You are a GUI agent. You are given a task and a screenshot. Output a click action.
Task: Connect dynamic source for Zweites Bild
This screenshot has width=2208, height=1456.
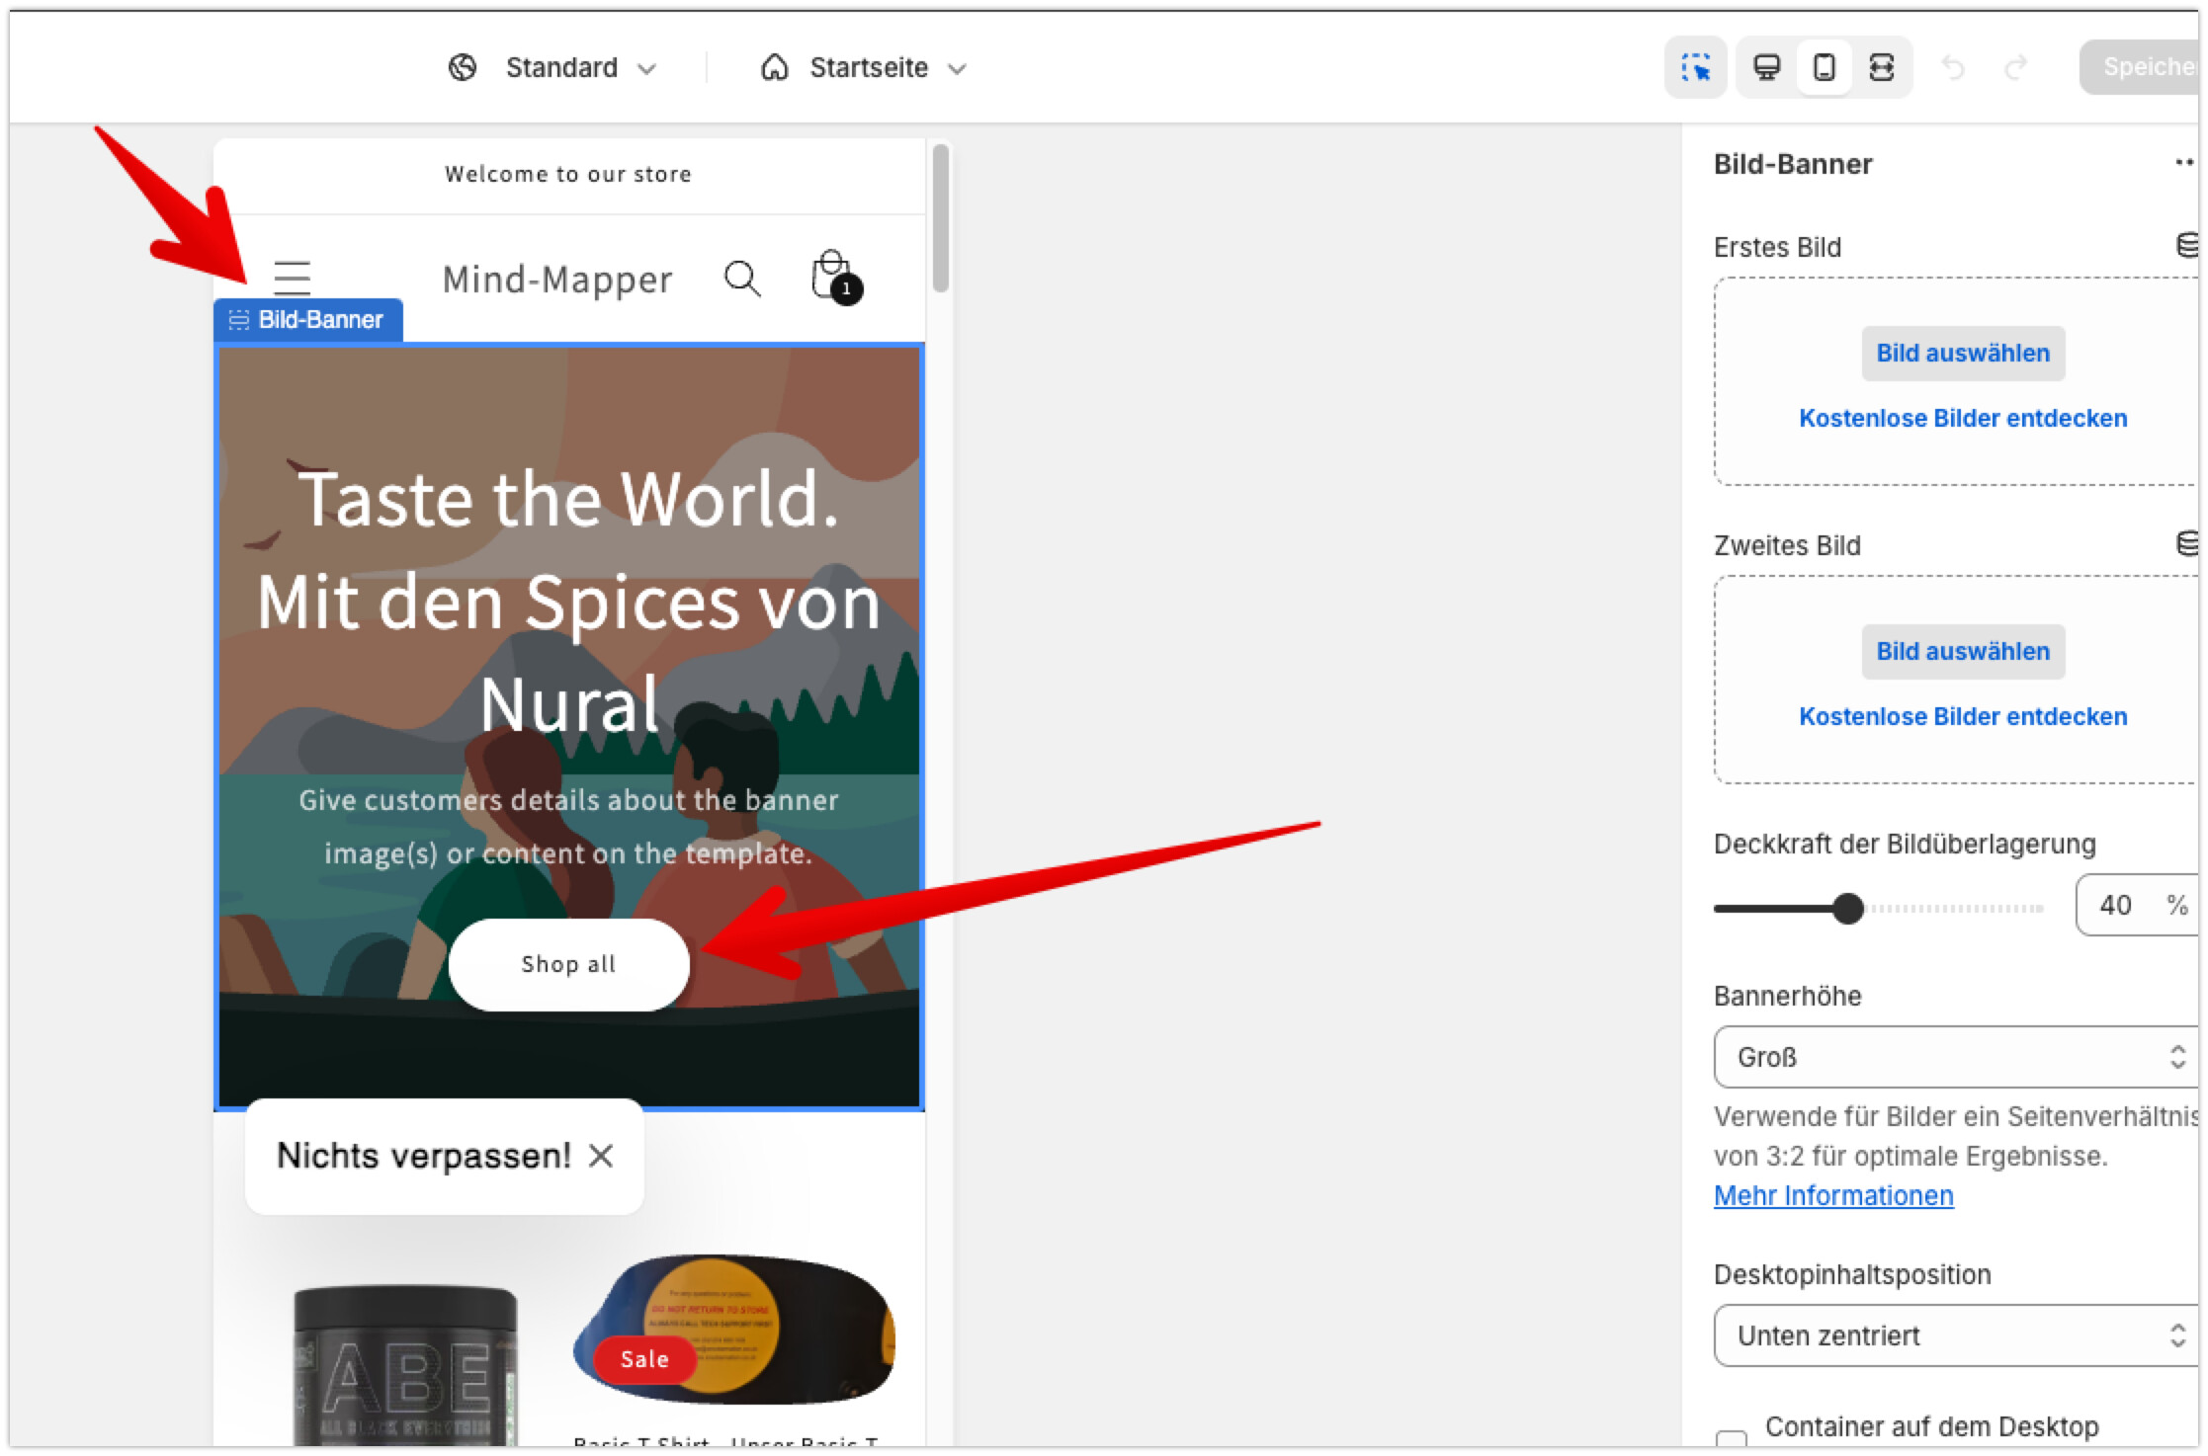coord(2186,542)
